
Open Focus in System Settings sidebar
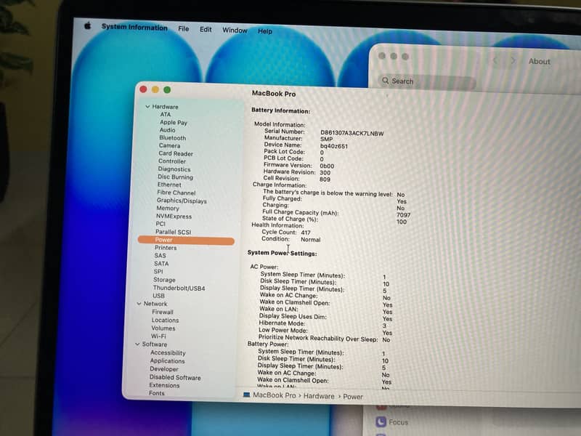[x=392, y=422]
